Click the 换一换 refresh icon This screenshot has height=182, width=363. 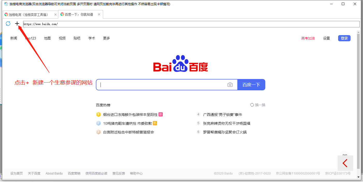coord(252,105)
